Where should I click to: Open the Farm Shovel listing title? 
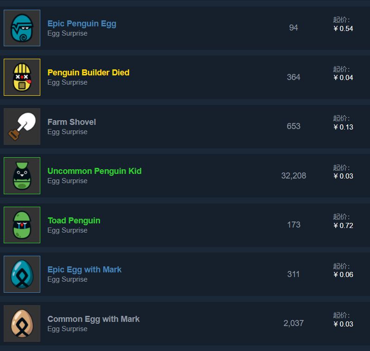pos(71,122)
